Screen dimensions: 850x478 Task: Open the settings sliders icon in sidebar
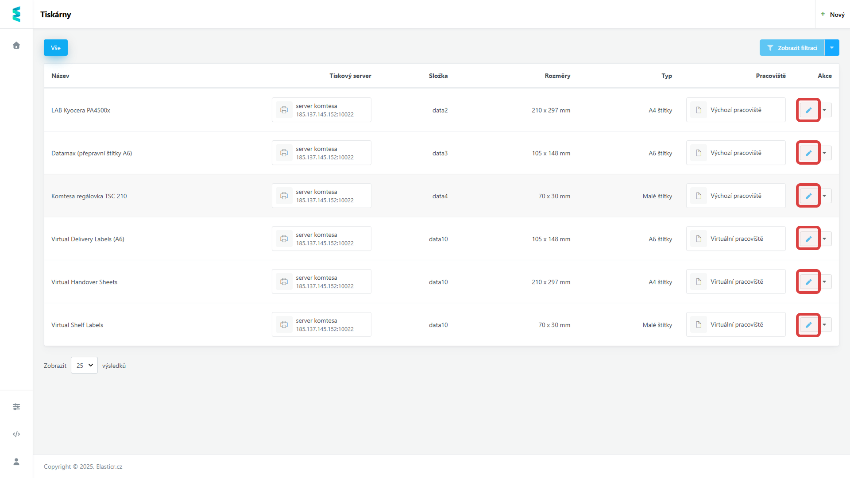point(16,407)
